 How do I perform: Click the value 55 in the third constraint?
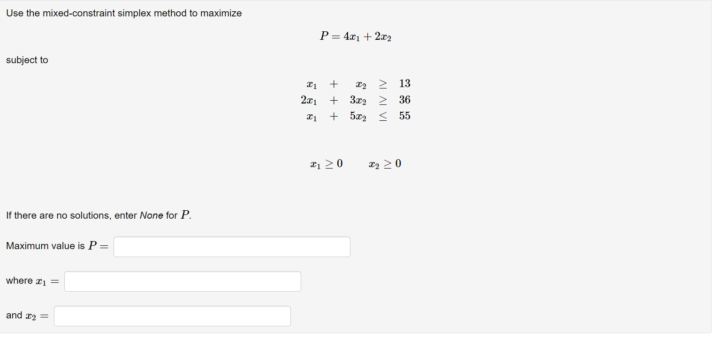point(405,116)
